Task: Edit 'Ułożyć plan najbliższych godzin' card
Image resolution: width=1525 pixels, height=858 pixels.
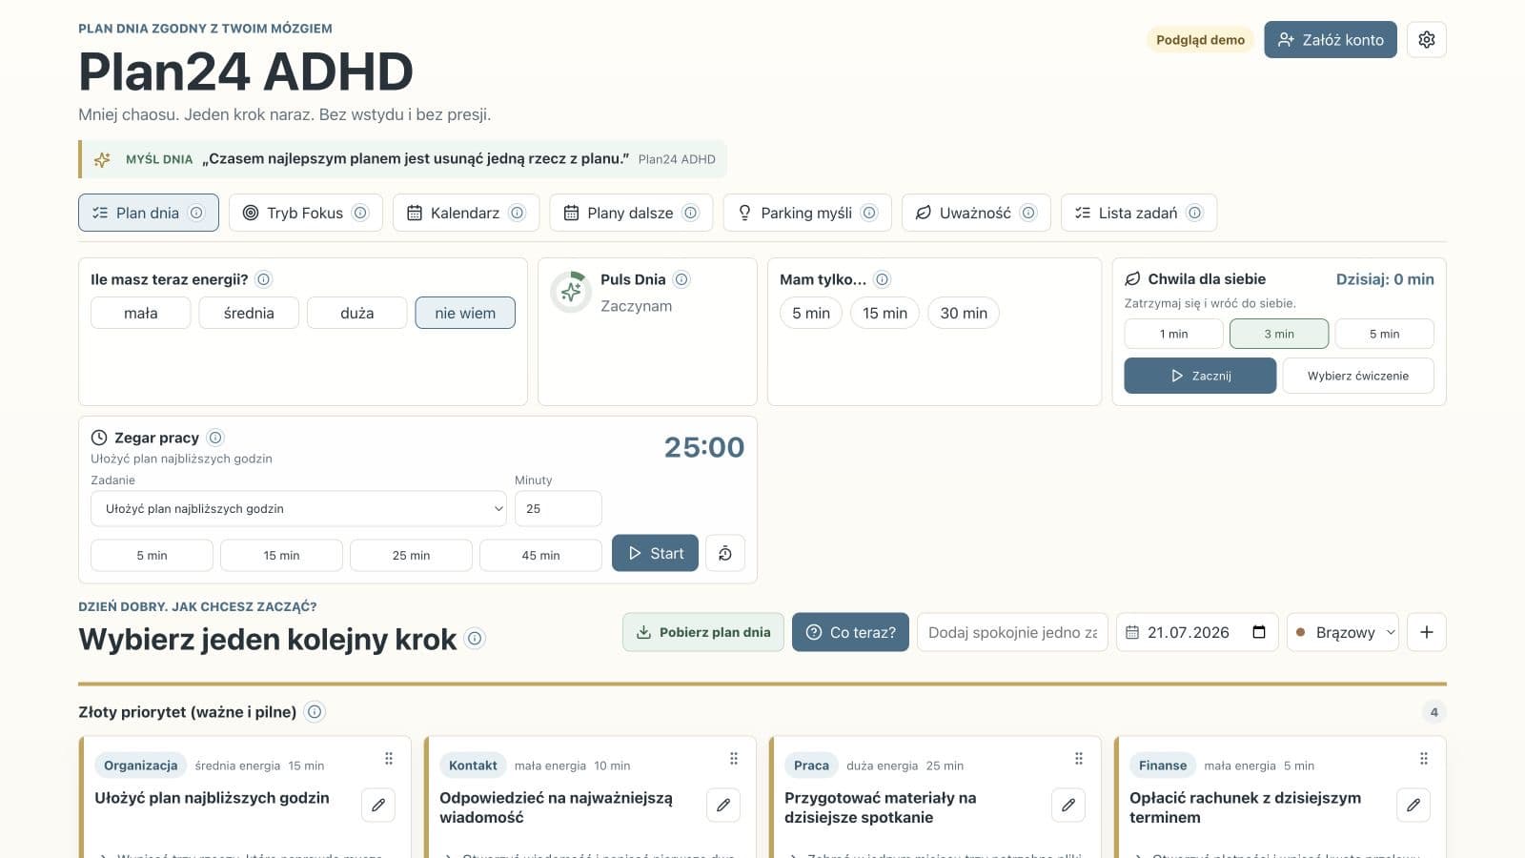Action: [378, 806]
